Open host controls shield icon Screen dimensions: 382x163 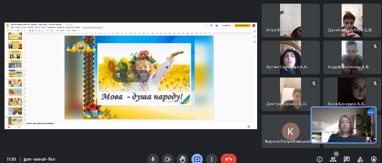pyautogui.click(x=374, y=159)
